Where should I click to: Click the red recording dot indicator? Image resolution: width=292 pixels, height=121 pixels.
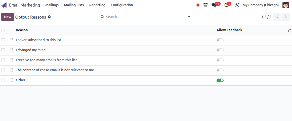(x=198, y=5)
